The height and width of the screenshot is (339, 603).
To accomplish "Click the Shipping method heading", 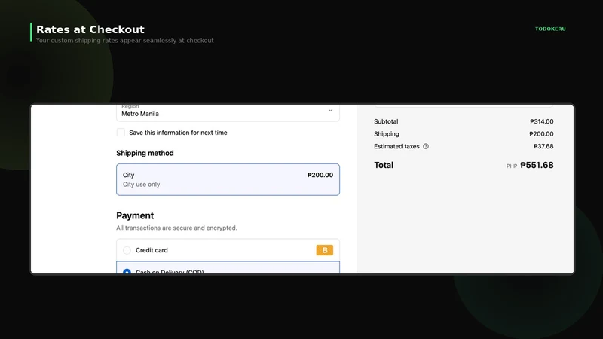I will point(145,153).
